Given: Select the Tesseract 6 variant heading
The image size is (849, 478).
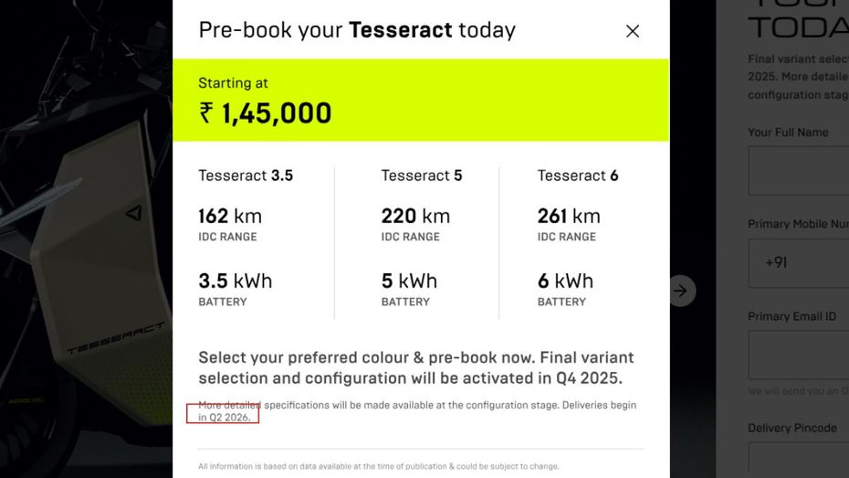Looking at the screenshot, I should point(578,175).
